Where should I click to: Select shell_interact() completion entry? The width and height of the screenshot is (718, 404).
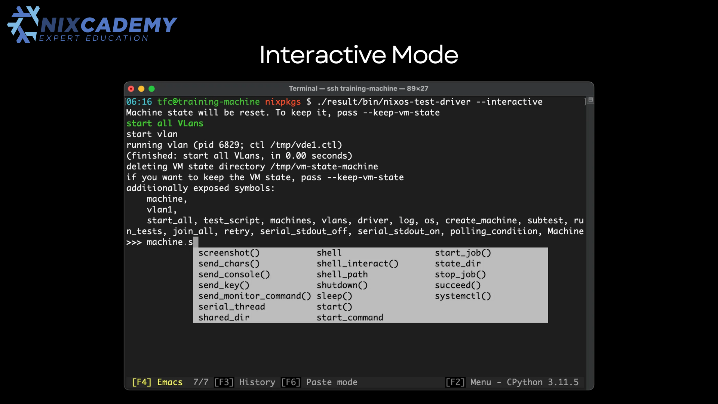pos(358,264)
